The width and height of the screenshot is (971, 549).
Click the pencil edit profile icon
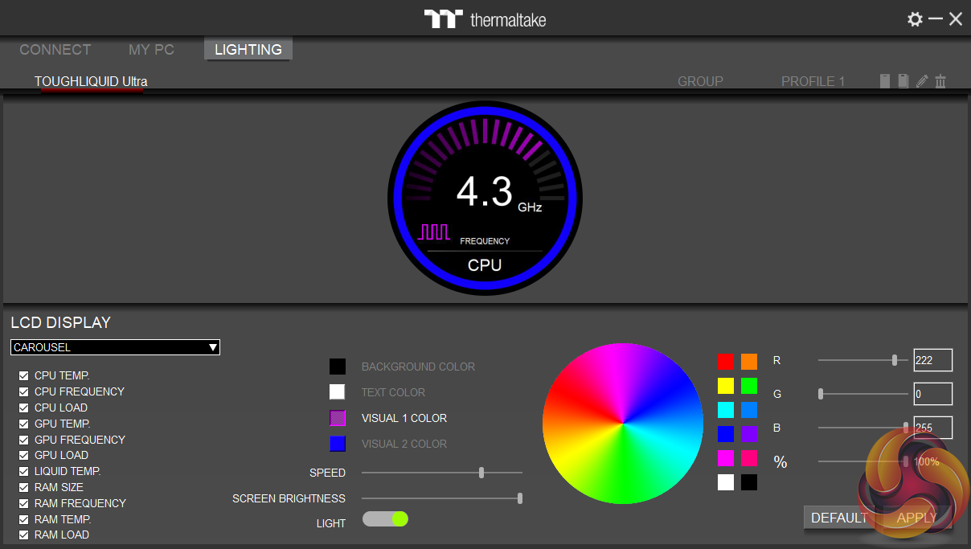click(922, 81)
